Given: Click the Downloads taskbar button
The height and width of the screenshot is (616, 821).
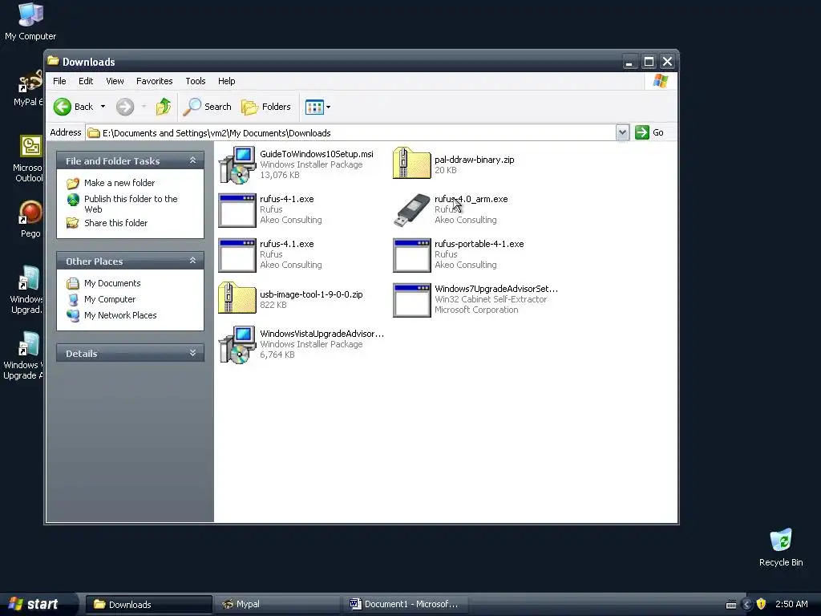Looking at the screenshot, I should (x=148, y=604).
